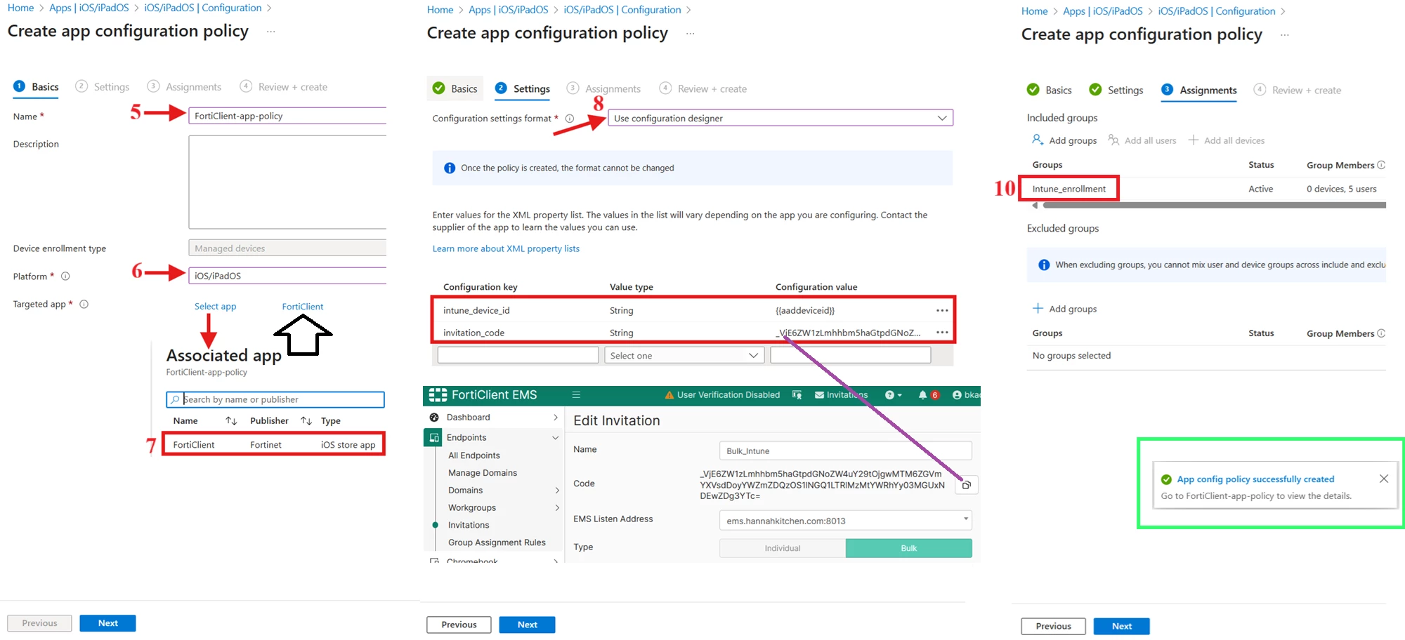1405x640 pixels.
Task: Open All Endpoints in EMS sidebar
Action: 474,455
